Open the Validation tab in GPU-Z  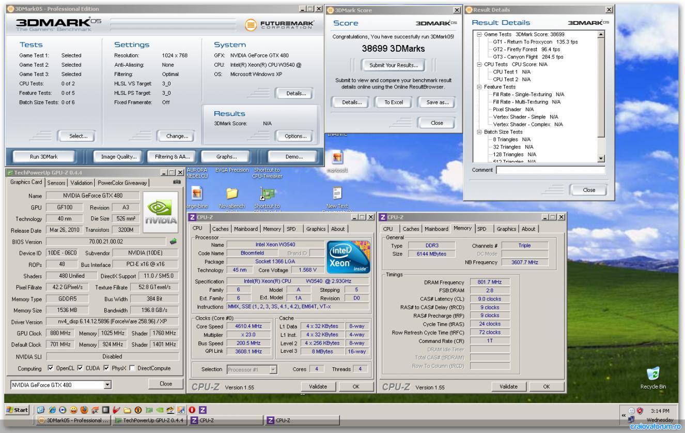(82, 183)
